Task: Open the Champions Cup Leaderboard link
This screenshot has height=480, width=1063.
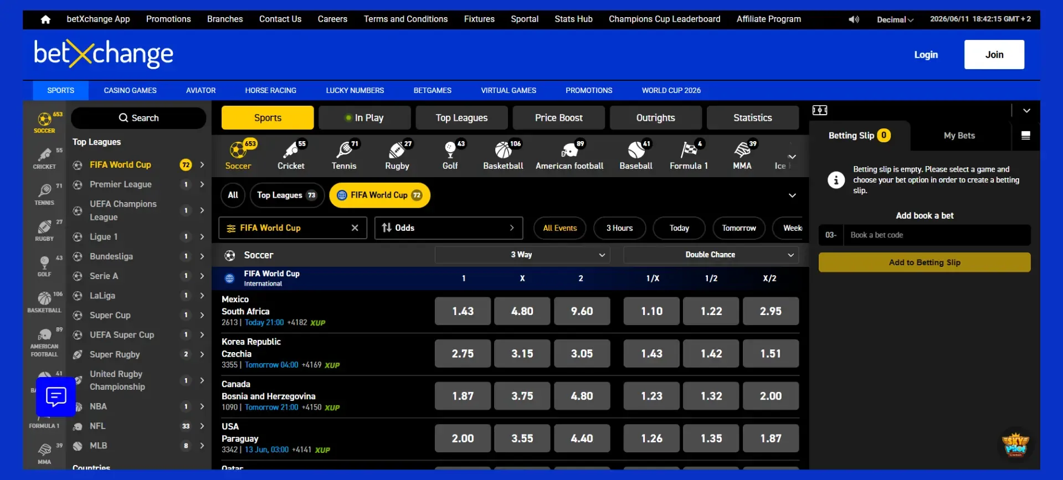Action: click(x=664, y=19)
